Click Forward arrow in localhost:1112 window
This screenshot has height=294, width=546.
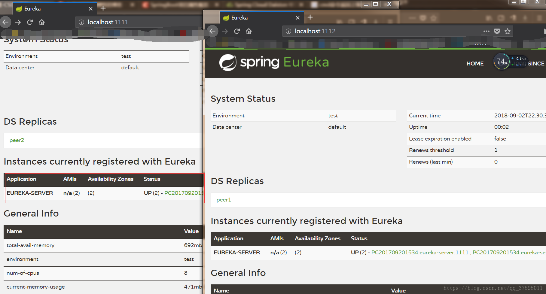pyautogui.click(x=225, y=31)
